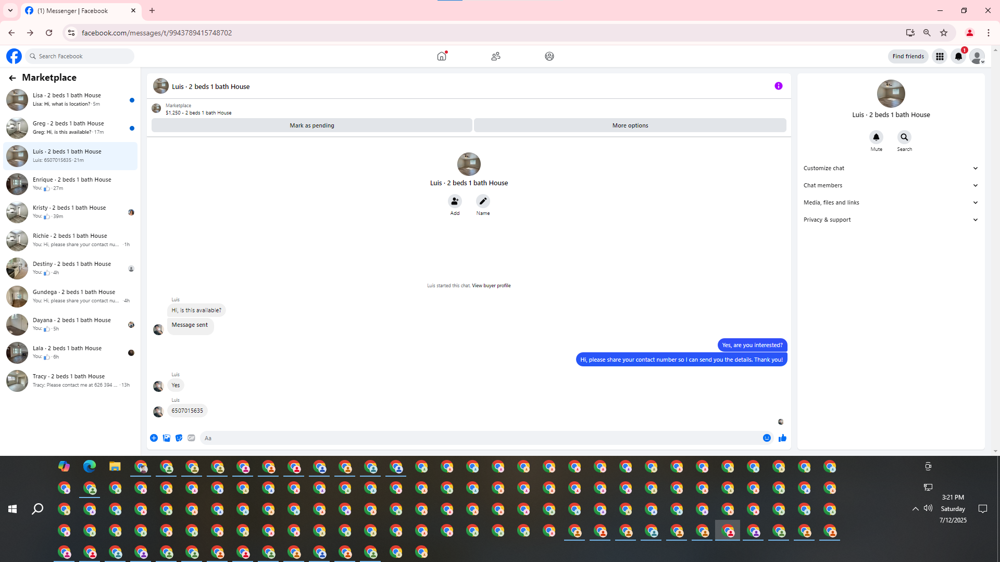Edit chat name with pencil icon

click(483, 201)
